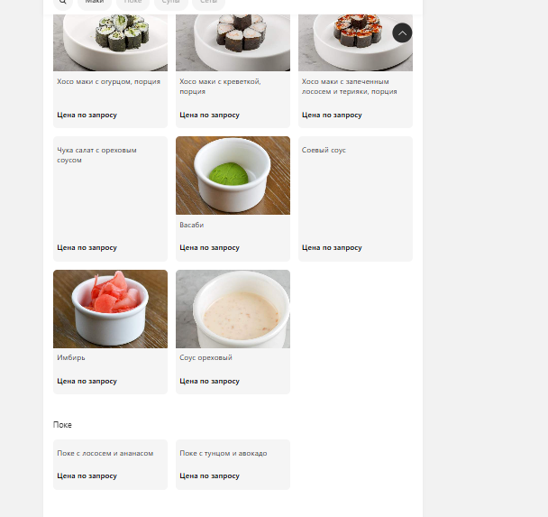Select the Маки category tab
This screenshot has height=517, width=548.
95,3
